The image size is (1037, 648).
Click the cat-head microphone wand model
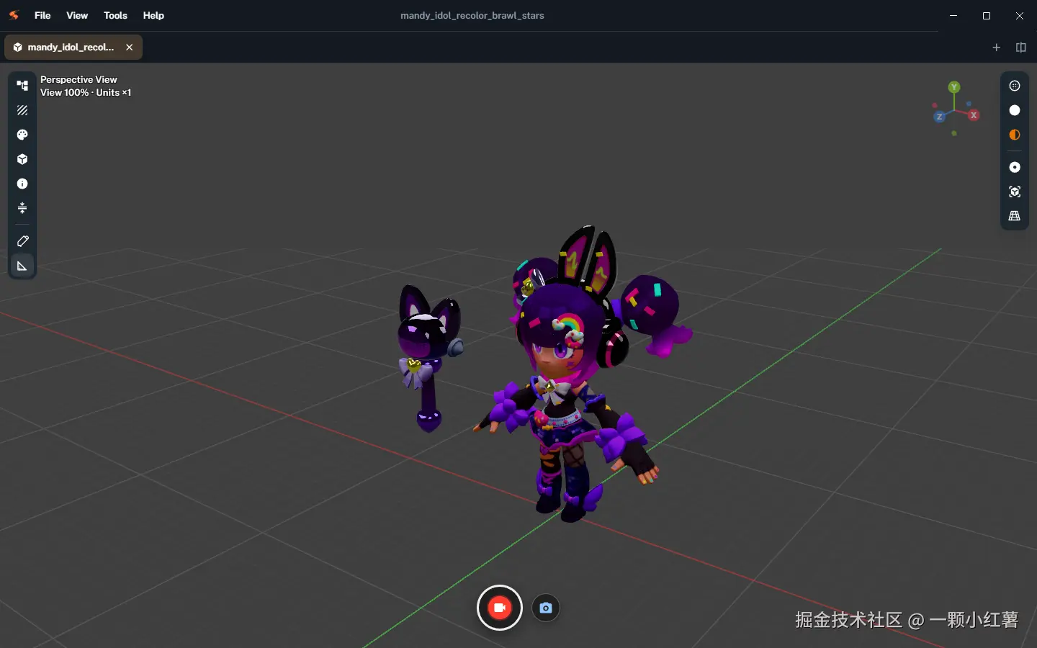click(430, 358)
